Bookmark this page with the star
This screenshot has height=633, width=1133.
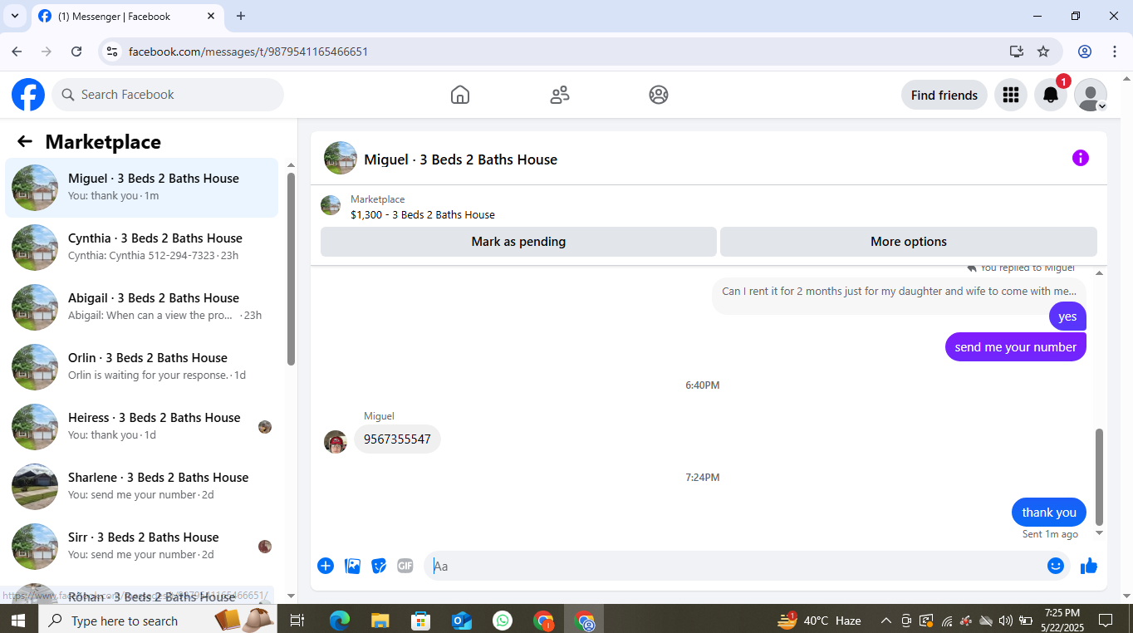[x=1043, y=52]
